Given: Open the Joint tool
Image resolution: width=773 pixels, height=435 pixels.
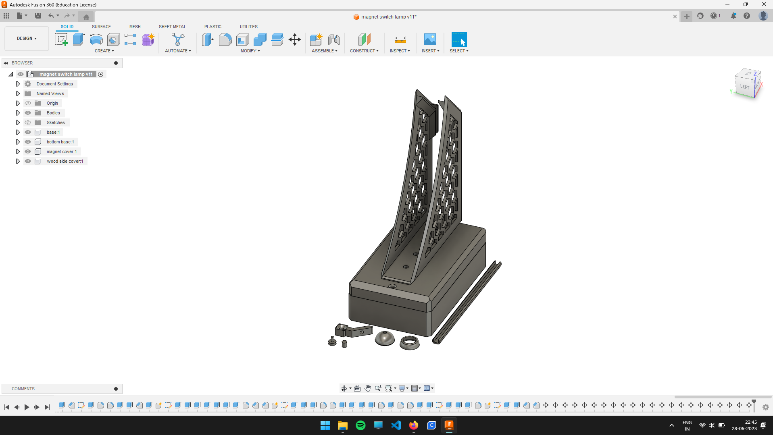Looking at the screenshot, I should pyautogui.click(x=333, y=39).
